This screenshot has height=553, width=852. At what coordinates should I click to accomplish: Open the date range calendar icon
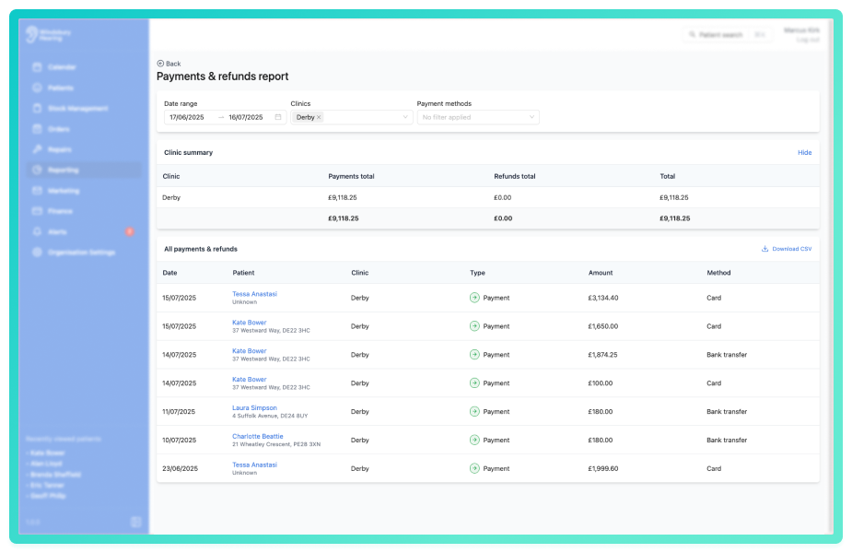[278, 117]
